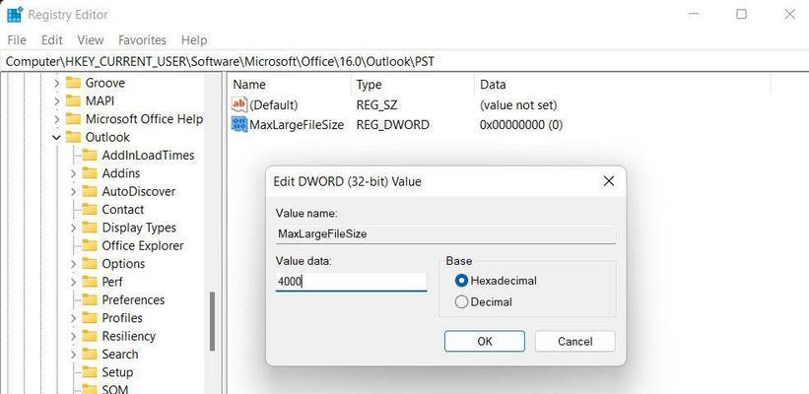Click the Registry Editor app icon

[15, 15]
